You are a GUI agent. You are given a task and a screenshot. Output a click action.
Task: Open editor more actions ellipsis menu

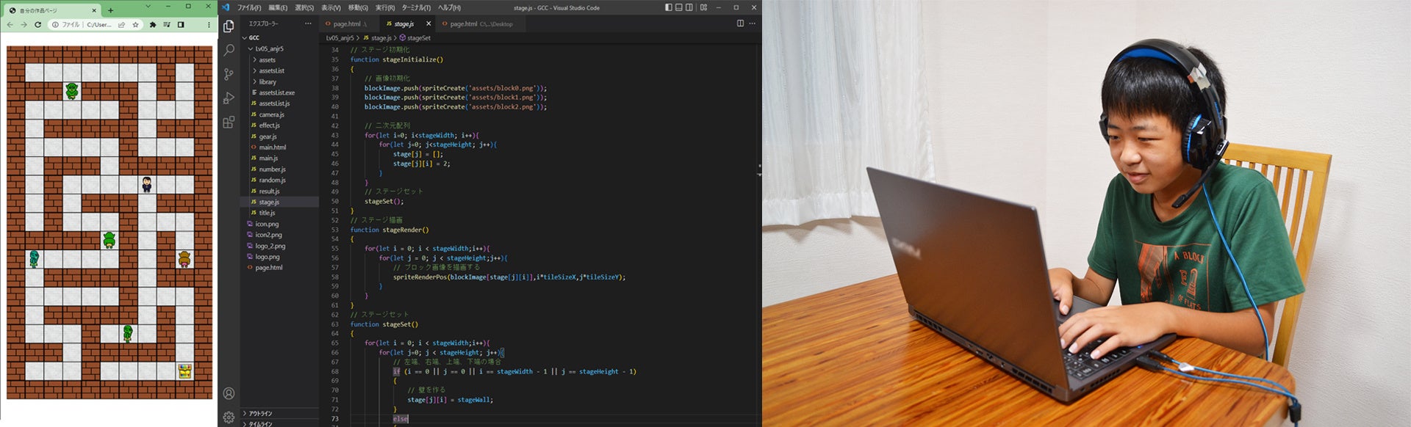752,23
